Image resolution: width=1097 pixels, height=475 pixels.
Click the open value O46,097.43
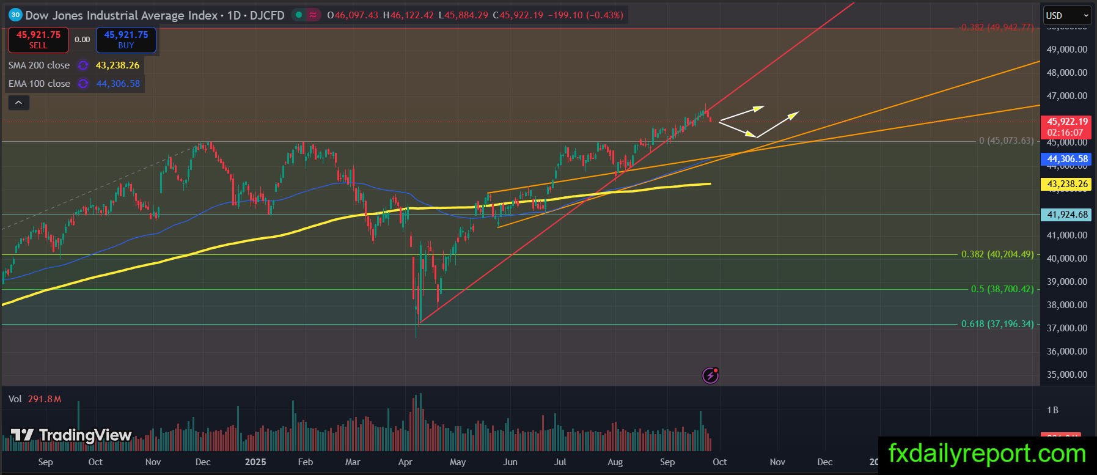(353, 15)
